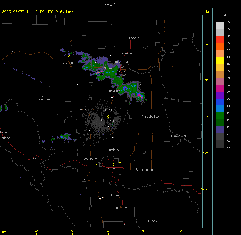Pick the brown 45-48 dBZ legend swatch

pyautogui.click(x=220, y=74)
